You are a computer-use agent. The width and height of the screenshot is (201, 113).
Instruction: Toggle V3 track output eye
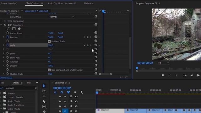point(76,101)
